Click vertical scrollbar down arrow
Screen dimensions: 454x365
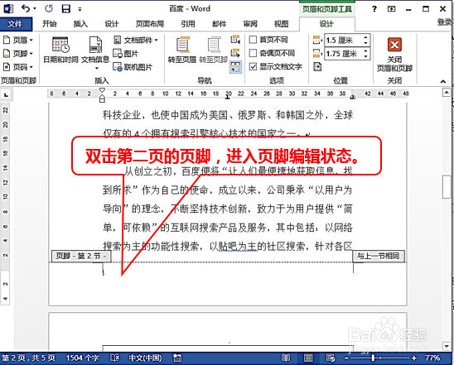tap(447, 346)
